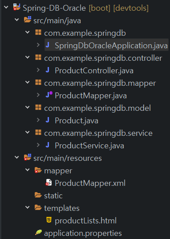This screenshot has width=170, height=239.
Task: Collapse the src/main/java folder
Action: (x=17, y=20)
